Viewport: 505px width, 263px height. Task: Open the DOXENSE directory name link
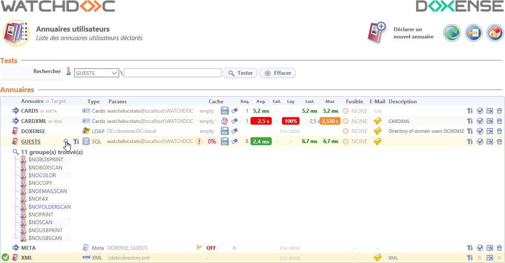coord(33,131)
